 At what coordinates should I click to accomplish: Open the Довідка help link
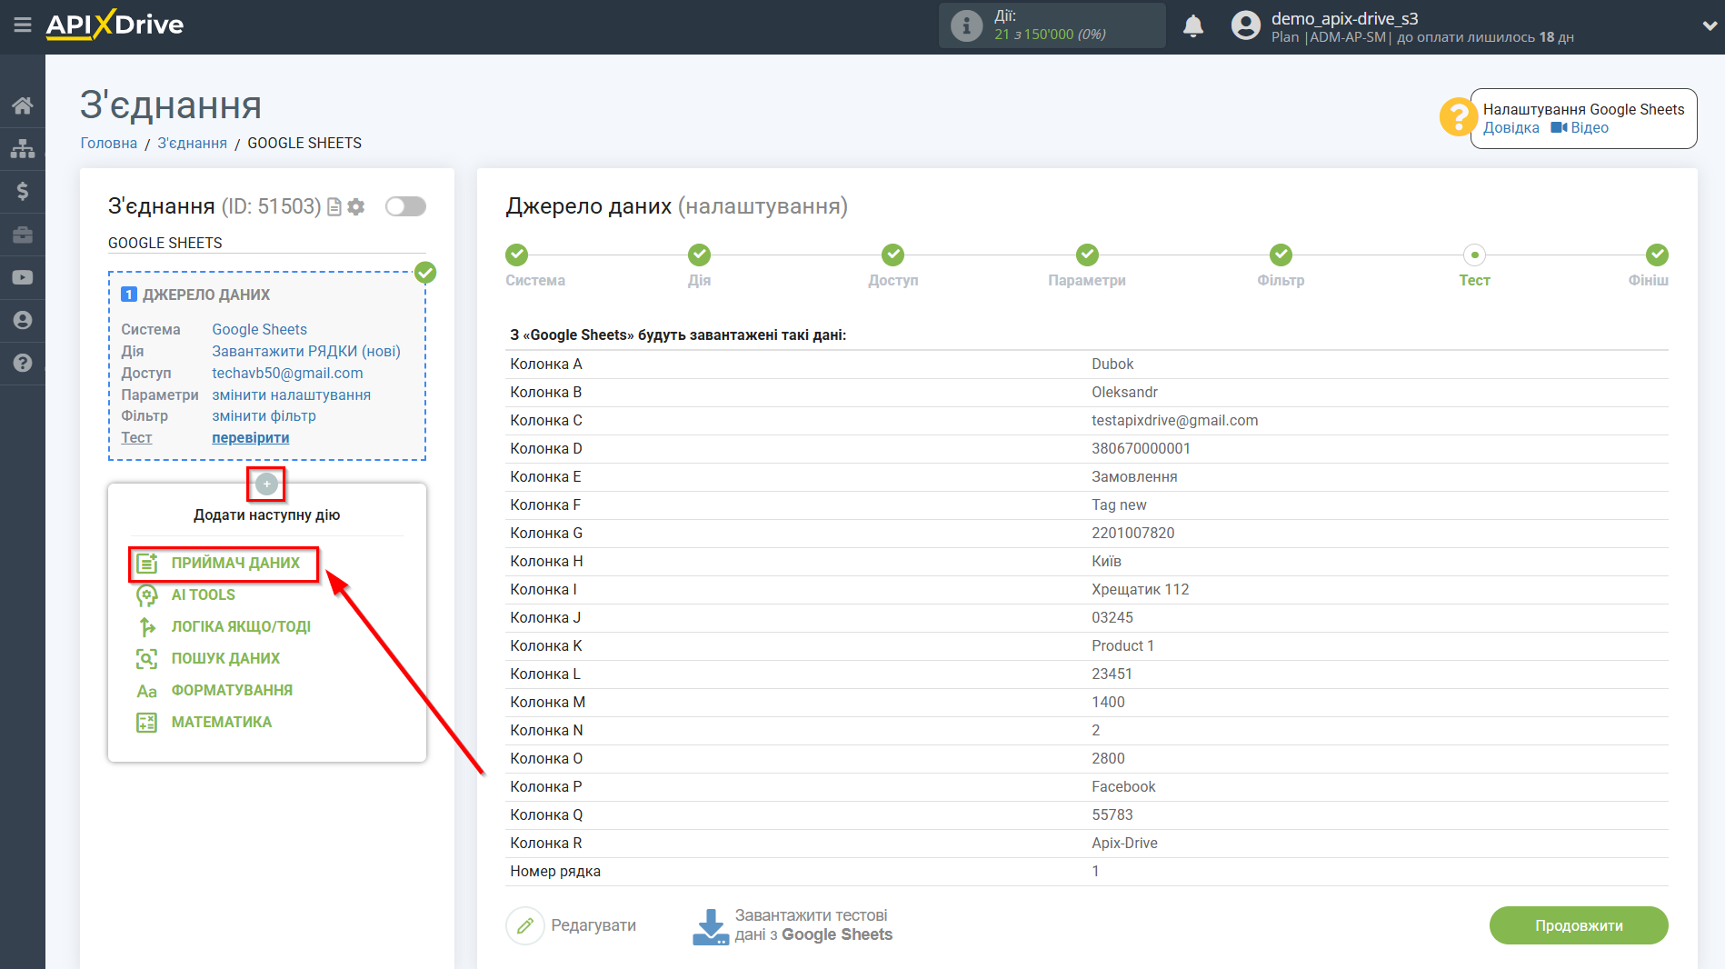tap(1511, 128)
